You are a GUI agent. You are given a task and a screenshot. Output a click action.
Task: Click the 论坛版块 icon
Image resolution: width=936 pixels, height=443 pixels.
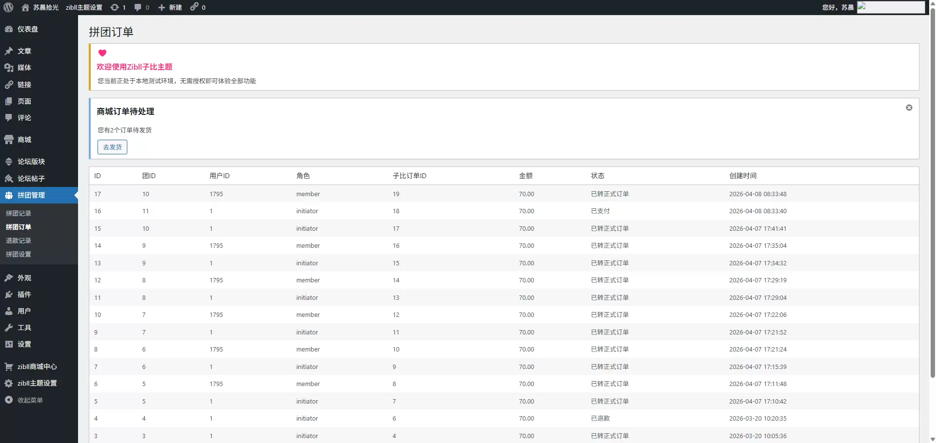click(x=9, y=162)
